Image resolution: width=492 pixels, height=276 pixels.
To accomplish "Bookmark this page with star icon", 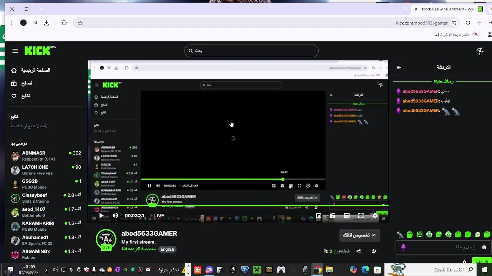I will [x=80, y=23].
